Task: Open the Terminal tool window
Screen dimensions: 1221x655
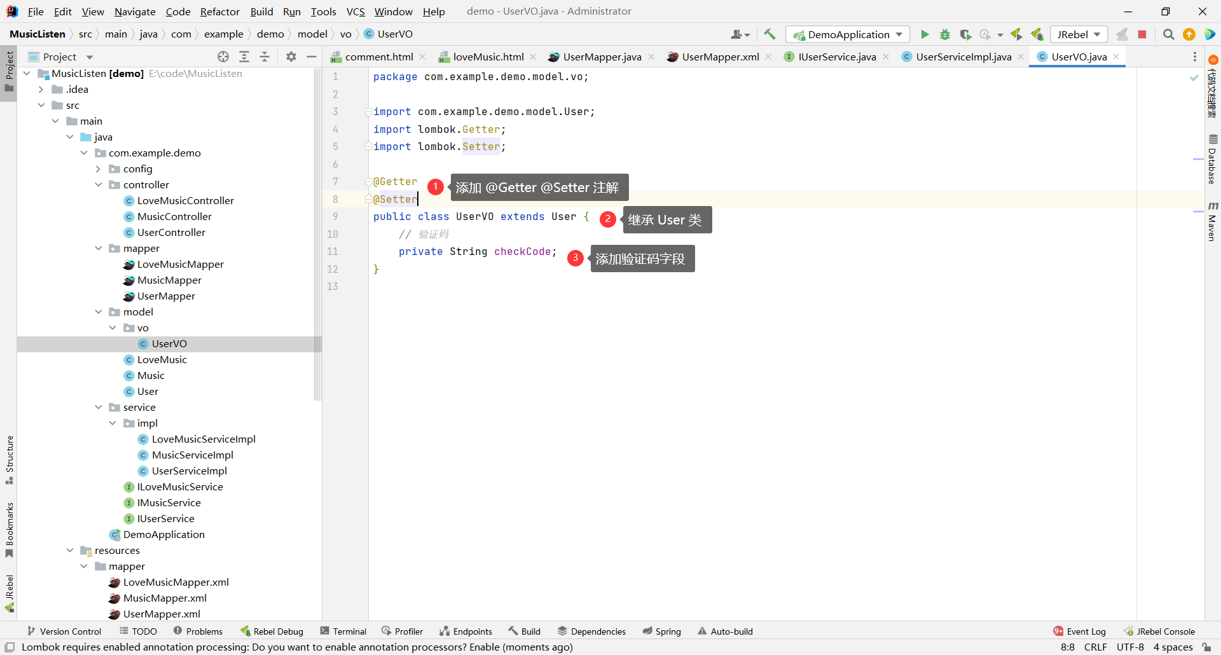Action: click(x=343, y=631)
